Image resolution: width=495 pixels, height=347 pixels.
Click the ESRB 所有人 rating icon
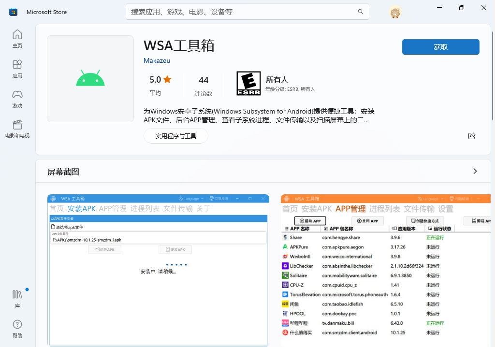[x=249, y=83]
